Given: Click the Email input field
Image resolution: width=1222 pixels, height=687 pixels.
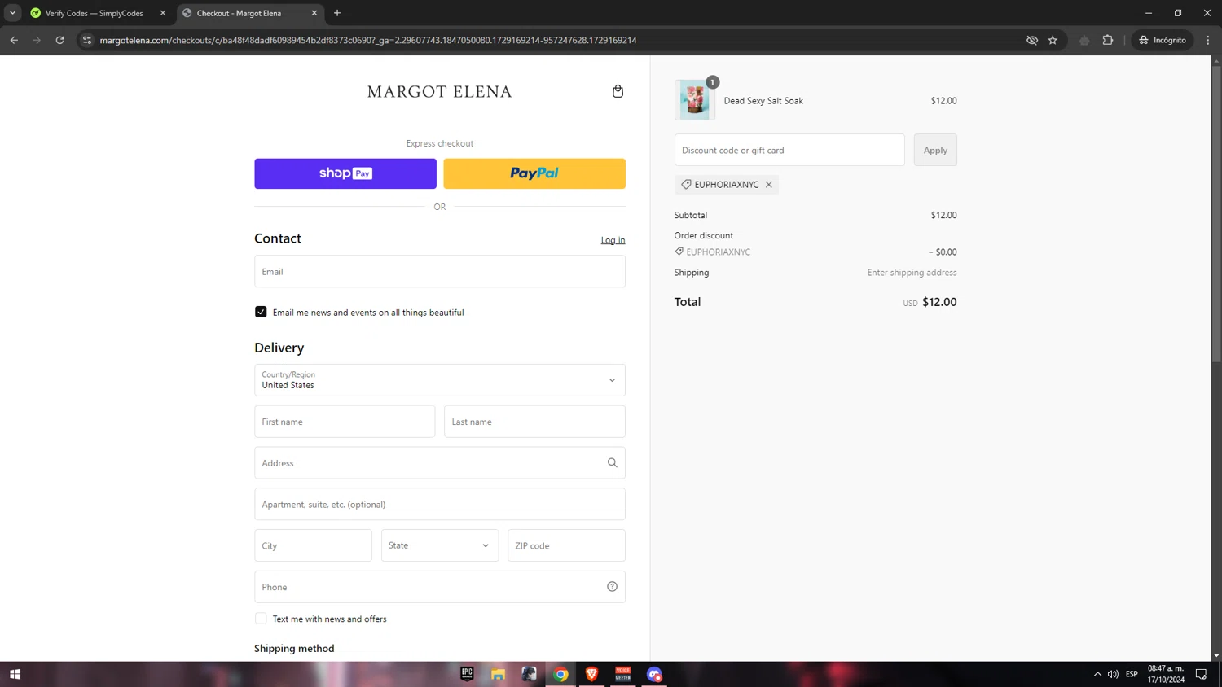Looking at the screenshot, I should (440, 272).
